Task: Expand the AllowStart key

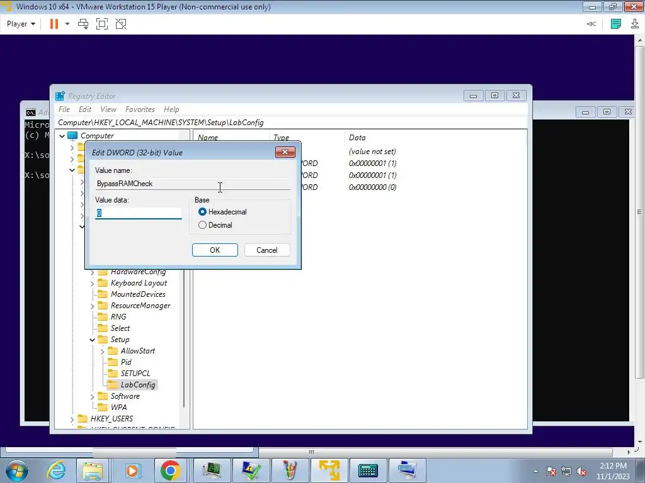Action: pos(103,351)
